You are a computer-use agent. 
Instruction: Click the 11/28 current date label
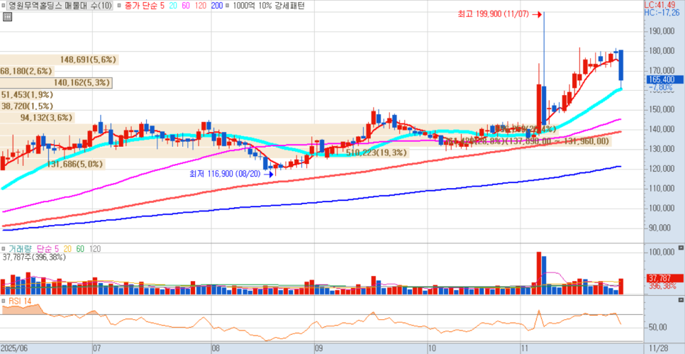coord(657,348)
